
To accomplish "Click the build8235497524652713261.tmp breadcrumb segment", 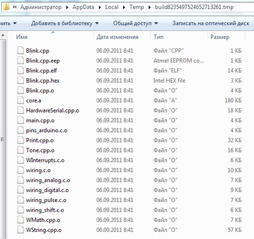I will click(x=194, y=7).
